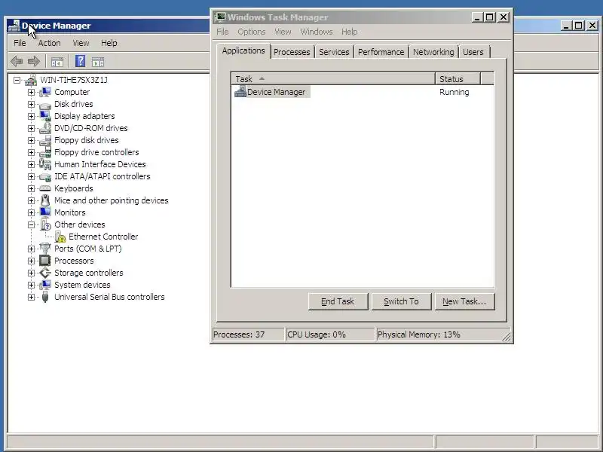Click the Back arrow in Device Manager toolbar
603x452 pixels.
[17, 61]
